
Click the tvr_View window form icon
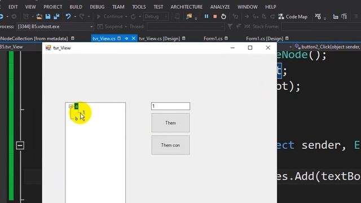click(x=48, y=48)
